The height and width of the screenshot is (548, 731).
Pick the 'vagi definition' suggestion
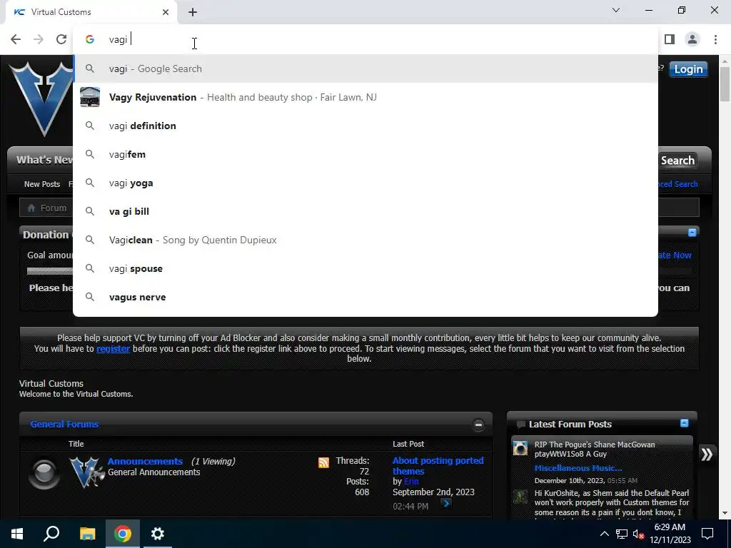click(x=365, y=126)
